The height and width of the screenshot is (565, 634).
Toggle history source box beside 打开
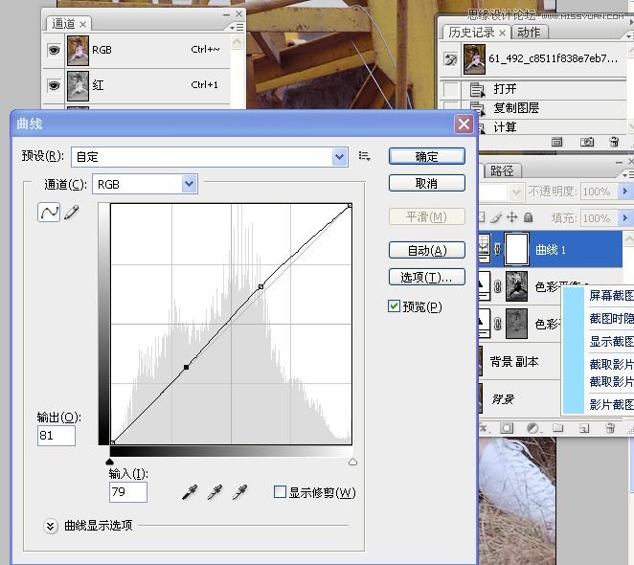click(450, 89)
